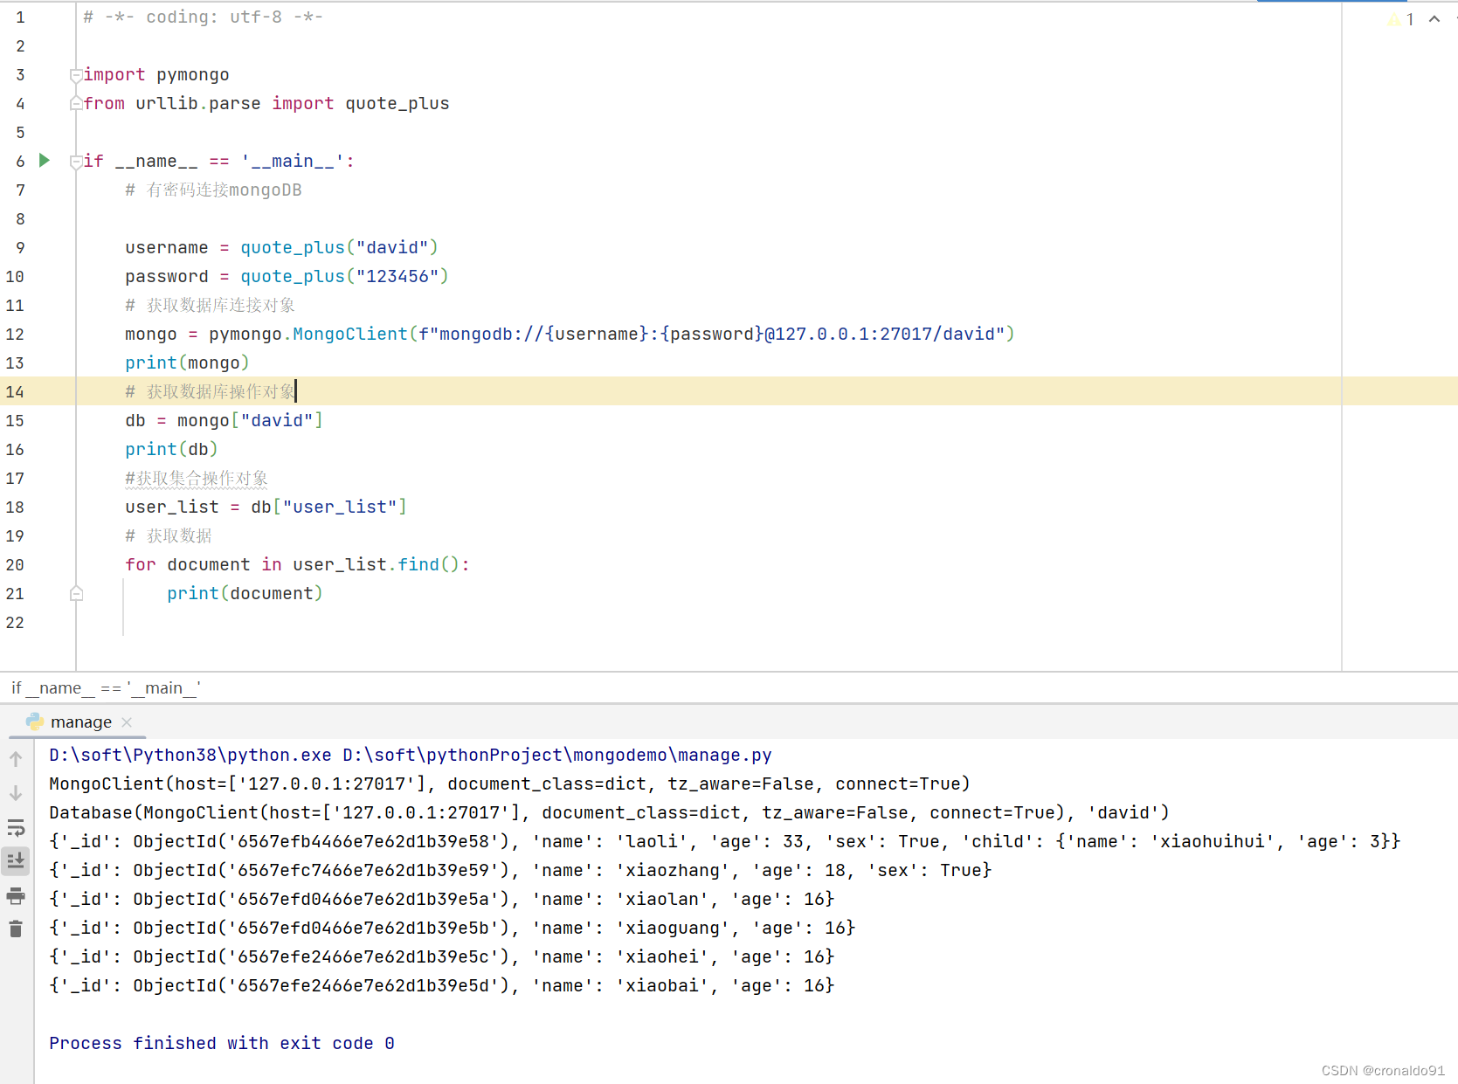Close the manage run tab

(x=128, y=722)
